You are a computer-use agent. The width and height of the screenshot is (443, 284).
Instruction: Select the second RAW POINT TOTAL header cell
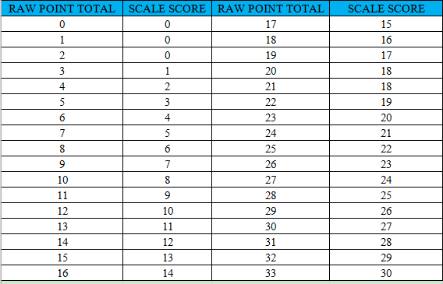271,9
